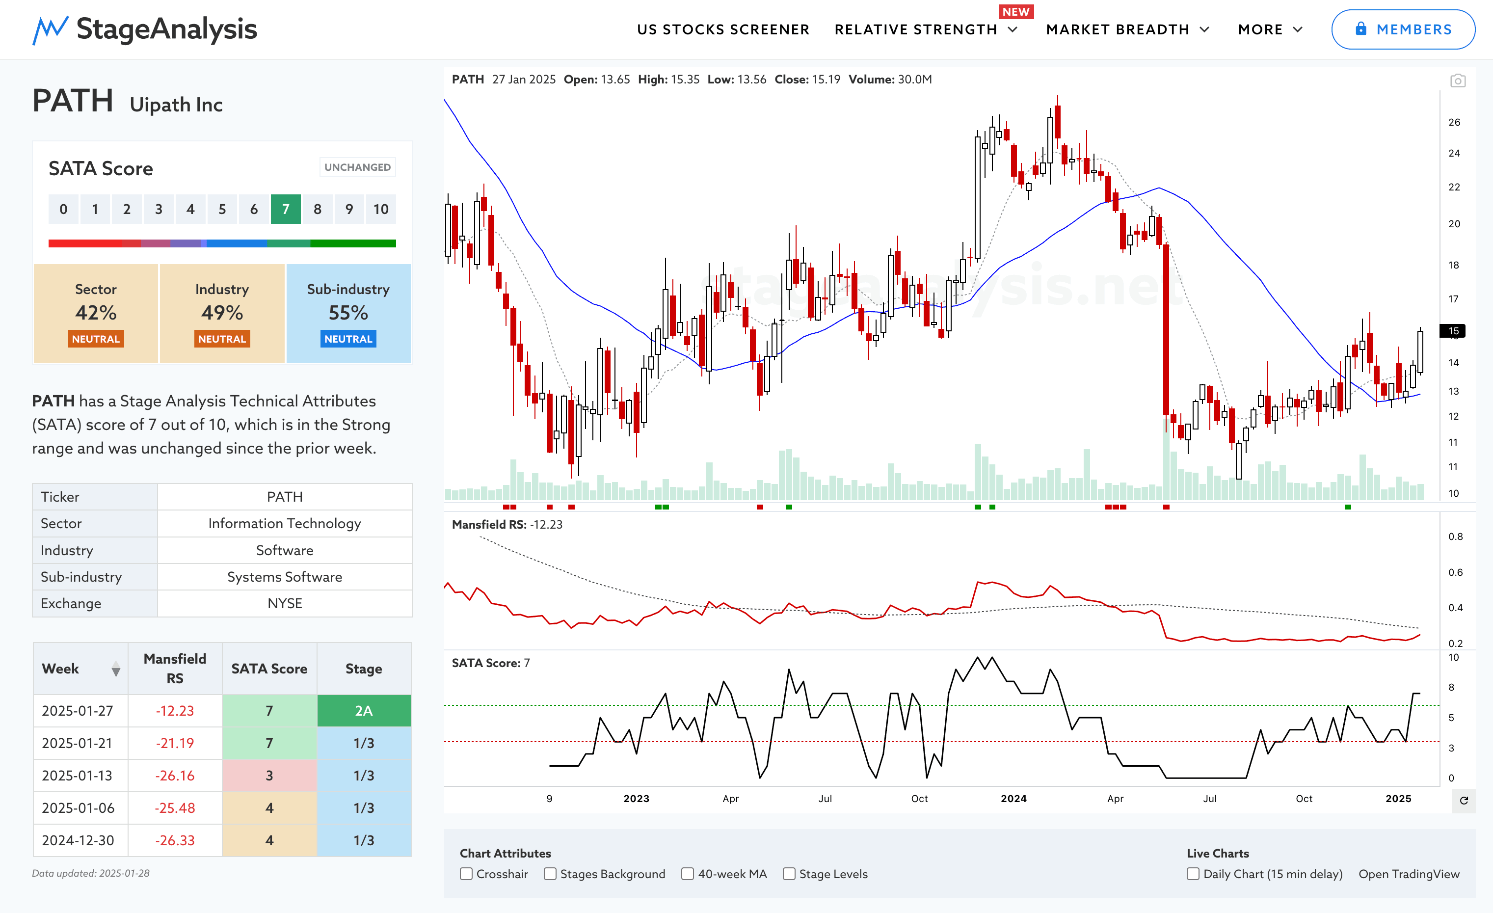Toggle the 40-week MA checkbox
Image resolution: width=1493 pixels, height=913 pixels.
(688, 874)
